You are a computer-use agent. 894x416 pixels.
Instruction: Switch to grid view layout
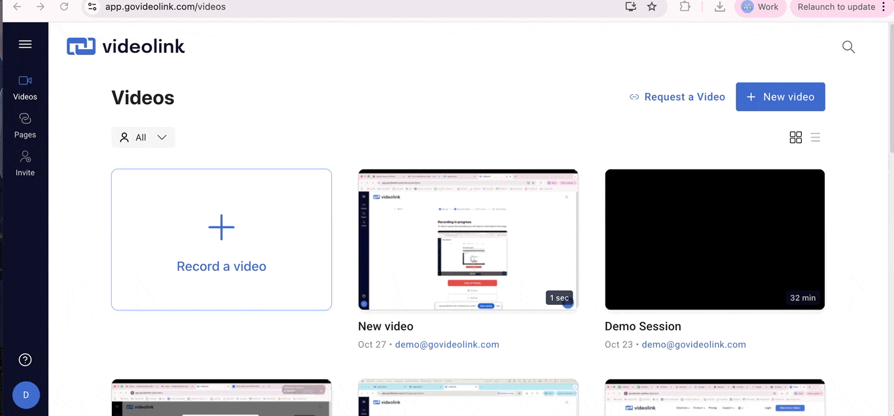pyautogui.click(x=795, y=137)
